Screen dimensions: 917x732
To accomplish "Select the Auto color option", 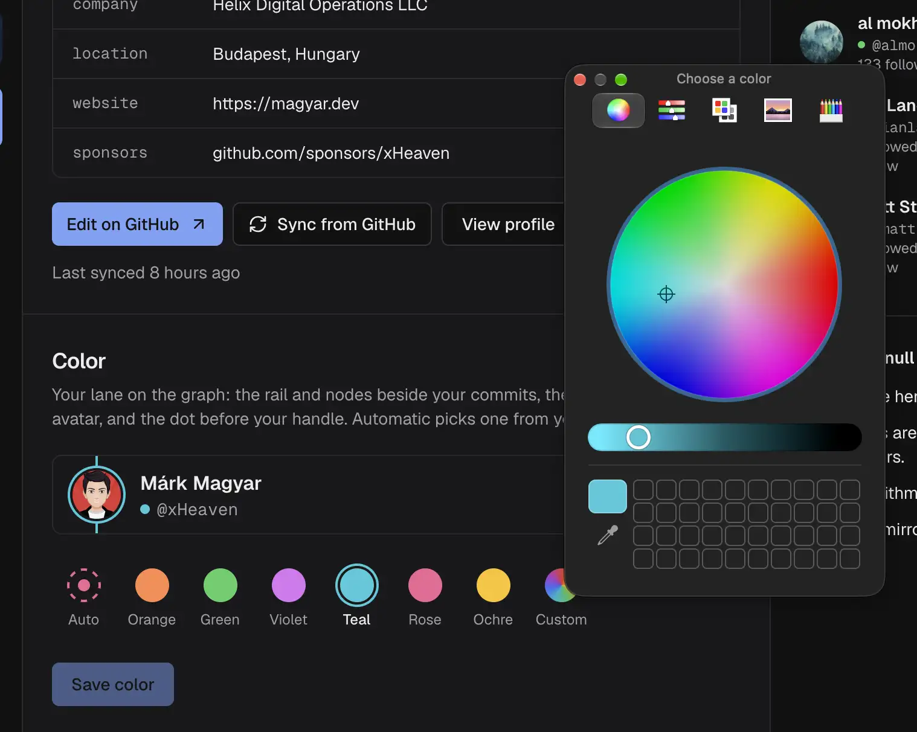I will tap(84, 585).
